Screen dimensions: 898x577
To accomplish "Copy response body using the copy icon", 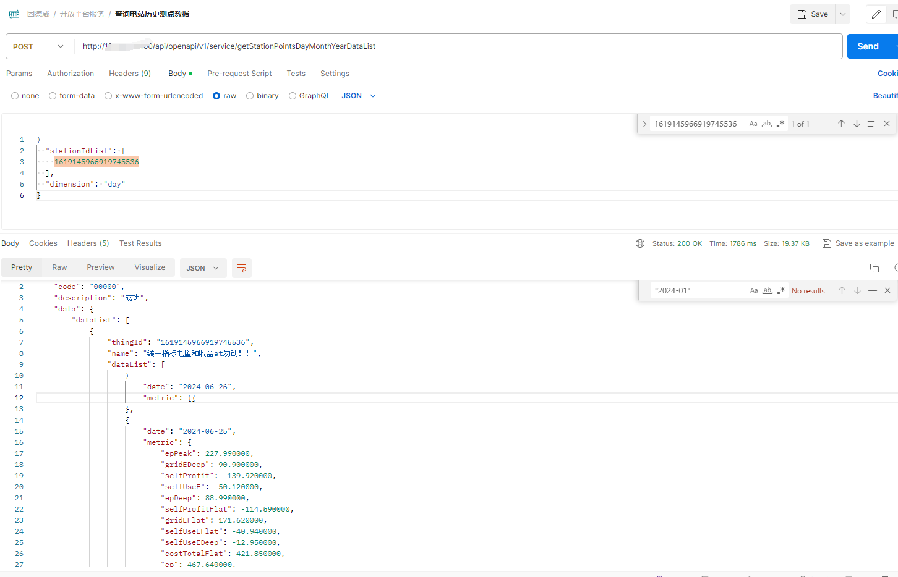I will [x=874, y=268].
